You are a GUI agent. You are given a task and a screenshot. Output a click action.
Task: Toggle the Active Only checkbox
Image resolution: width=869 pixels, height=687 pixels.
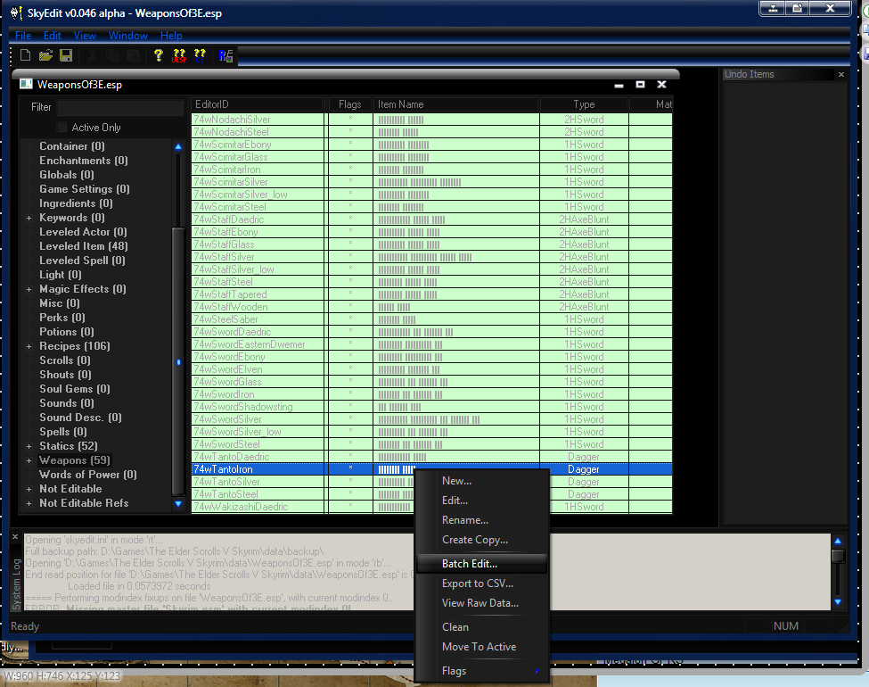pos(62,127)
